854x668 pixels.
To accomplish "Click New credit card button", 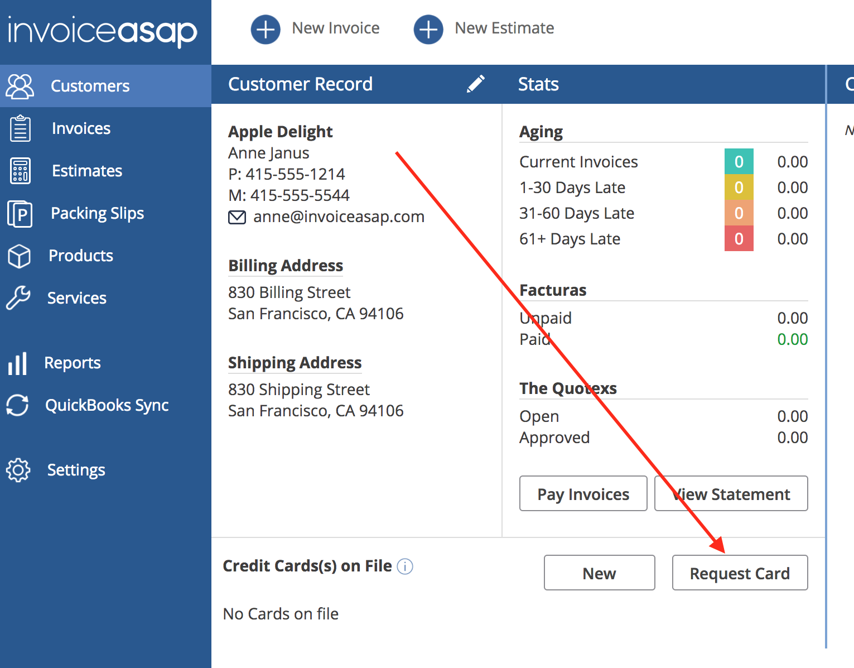I will [x=600, y=573].
